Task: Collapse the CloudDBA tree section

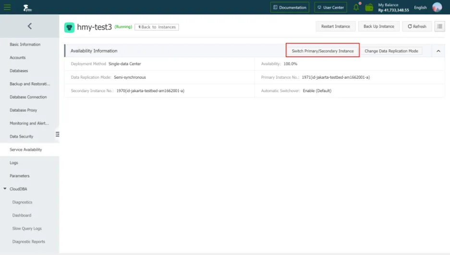Action: [x=5, y=189]
